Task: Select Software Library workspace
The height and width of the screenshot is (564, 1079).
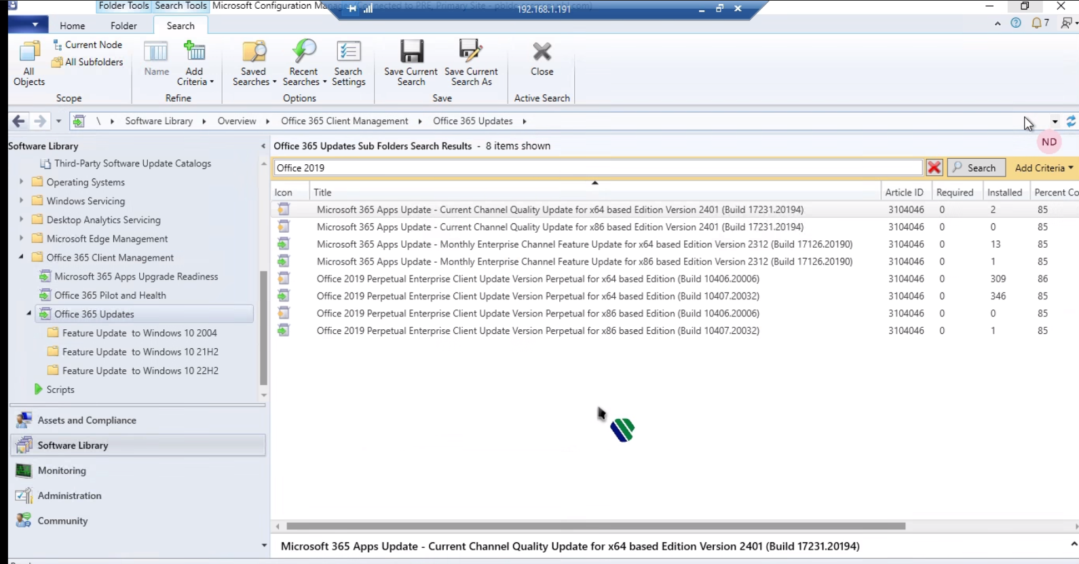Action: pyautogui.click(x=138, y=445)
